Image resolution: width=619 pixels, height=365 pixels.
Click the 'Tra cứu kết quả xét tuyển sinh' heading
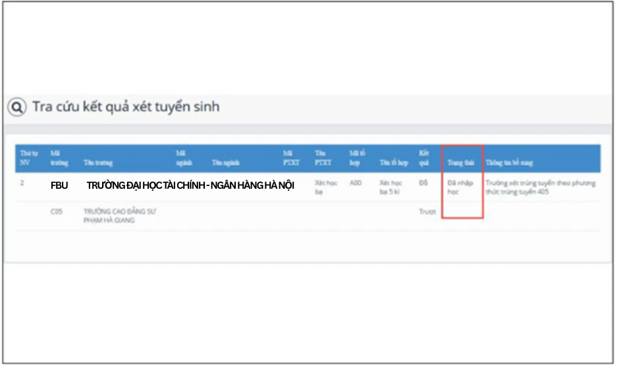point(126,107)
